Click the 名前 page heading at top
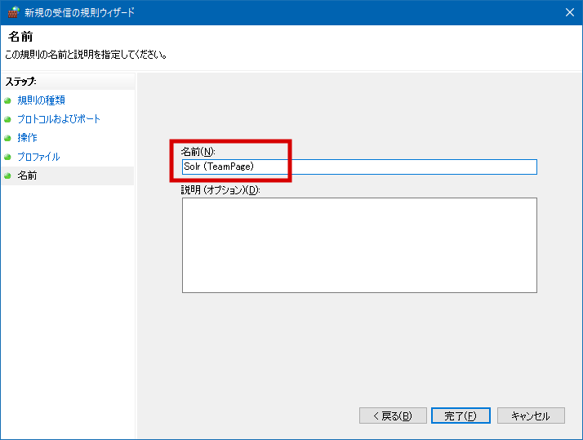Viewport: 583px width, 440px height. pos(20,37)
